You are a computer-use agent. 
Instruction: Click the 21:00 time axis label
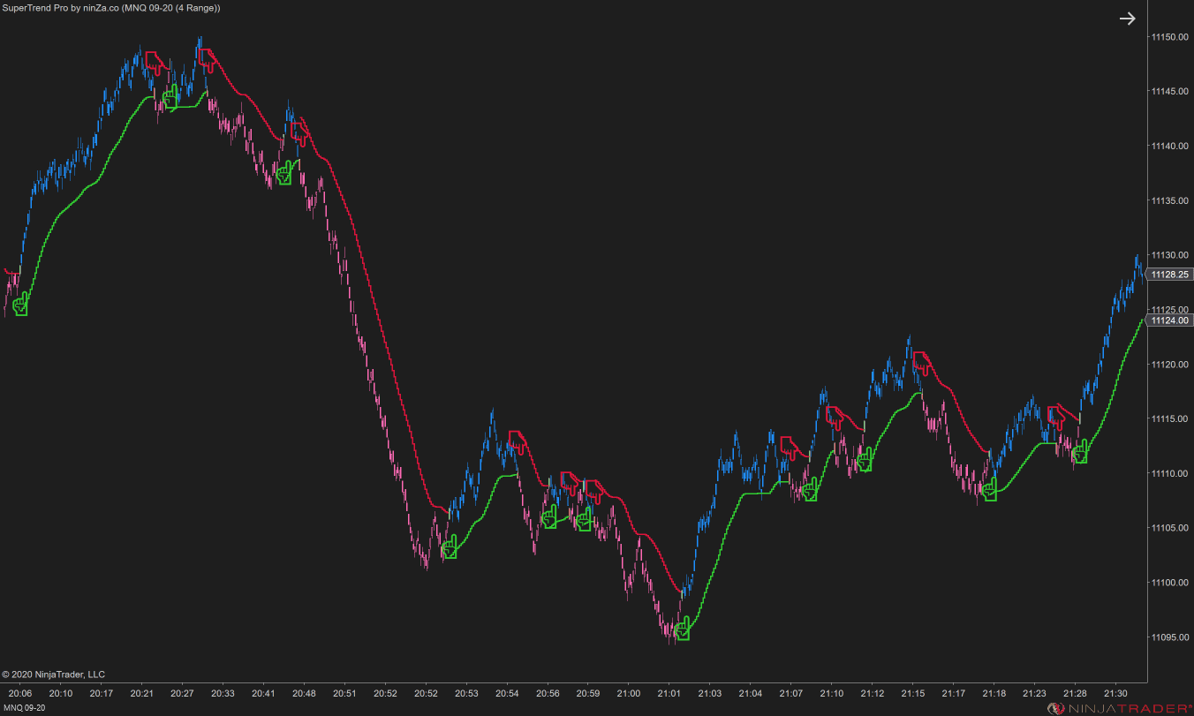point(629,694)
